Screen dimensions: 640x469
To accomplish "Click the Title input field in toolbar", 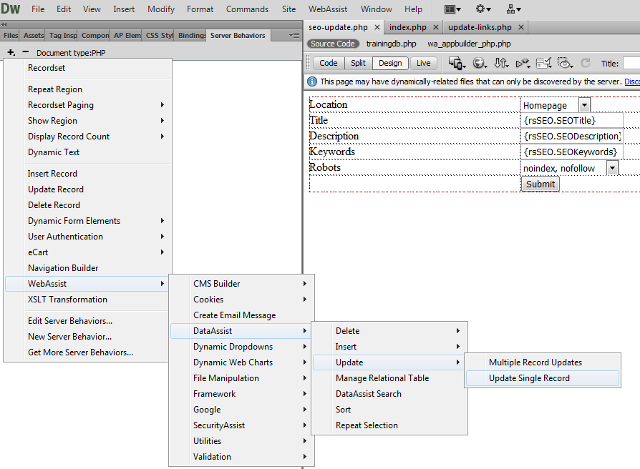I will pyautogui.click(x=631, y=63).
